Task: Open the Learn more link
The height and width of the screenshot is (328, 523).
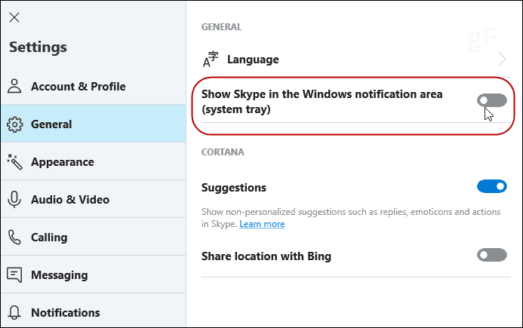Action: (262, 224)
